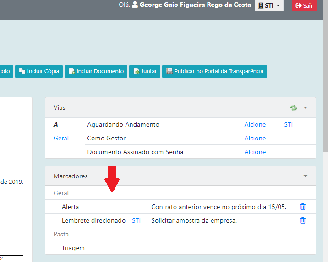Delete the Alerta marker with trash icon
This screenshot has width=328, height=262.
pyautogui.click(x=302, y=207)
